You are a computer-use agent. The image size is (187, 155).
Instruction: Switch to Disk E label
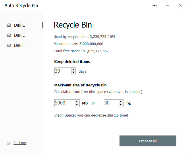pos(20,35)
